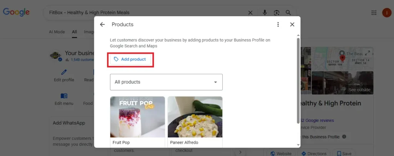
Task: Open the Paneer Alfredo product image
Action: tap(195, 117)
